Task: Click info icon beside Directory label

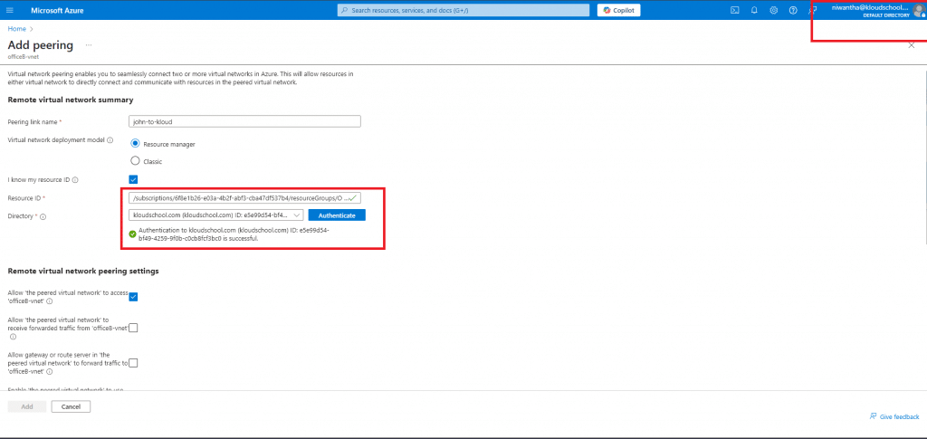Action: [x=43, y=216]
